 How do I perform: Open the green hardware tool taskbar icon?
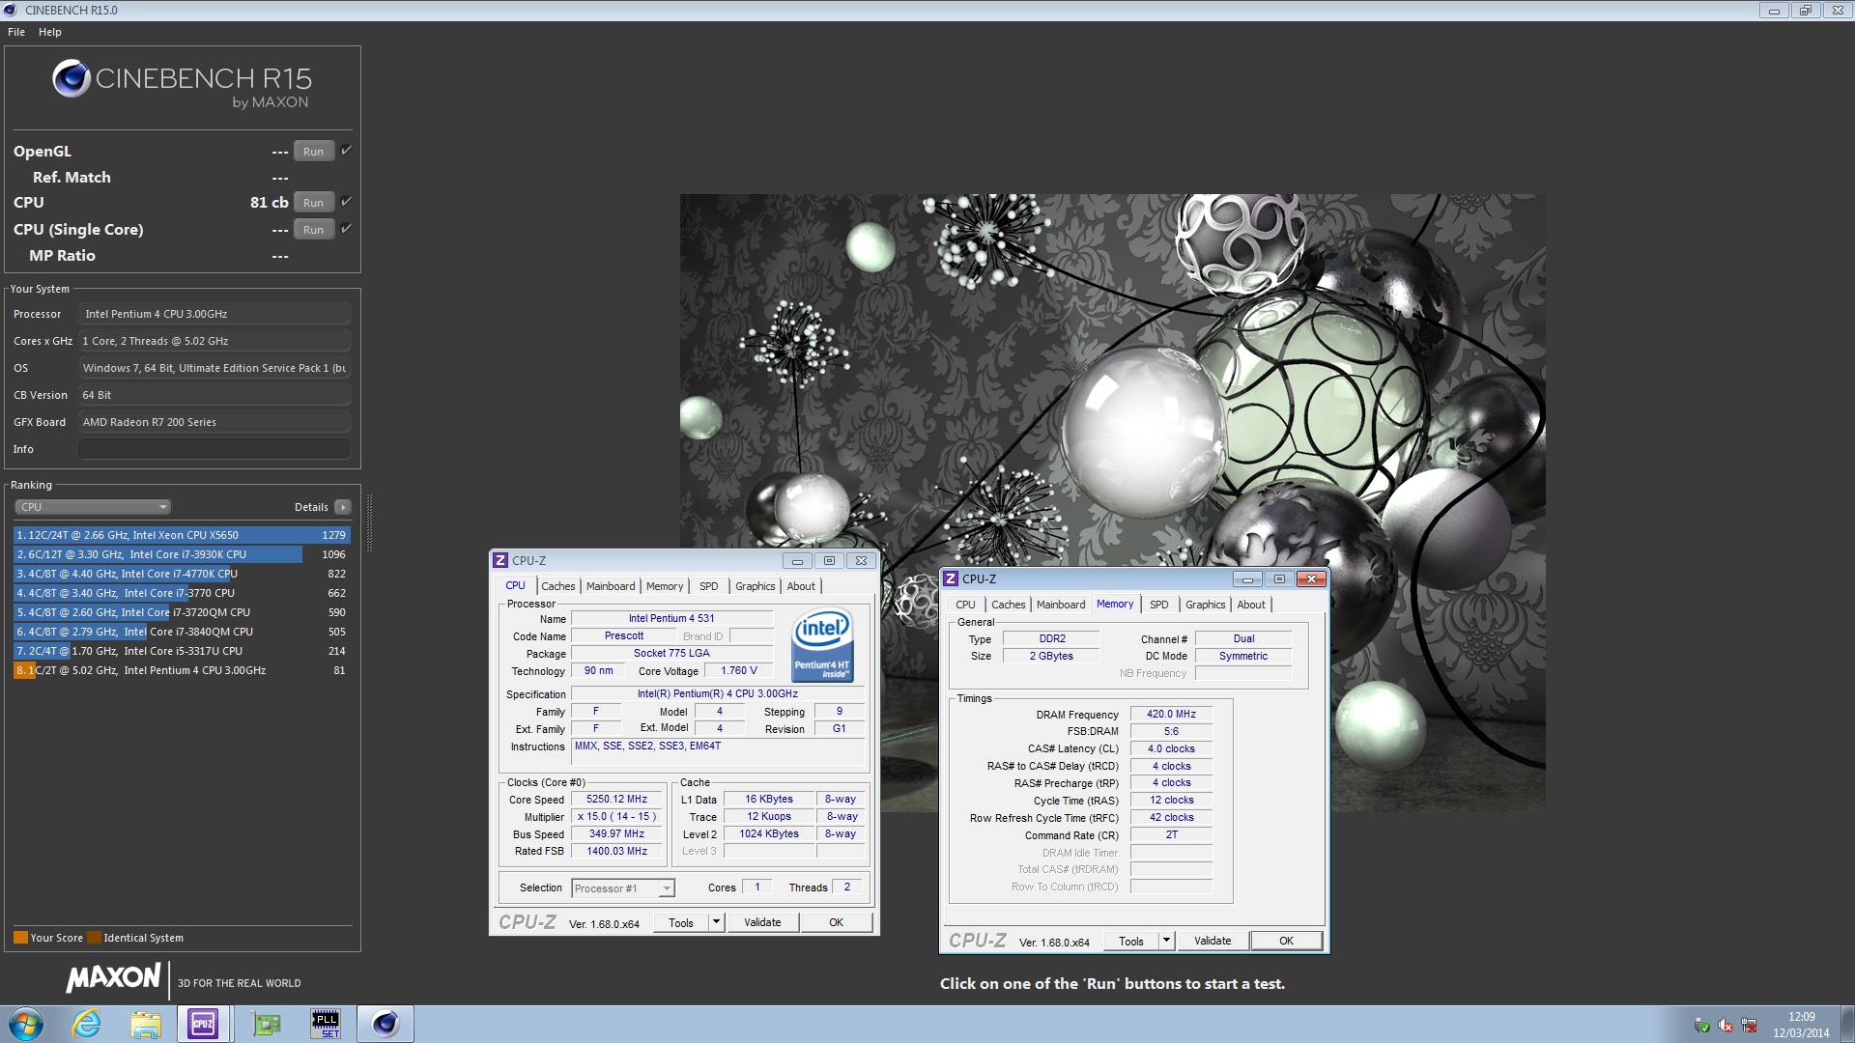click(x=266, y=1024)
